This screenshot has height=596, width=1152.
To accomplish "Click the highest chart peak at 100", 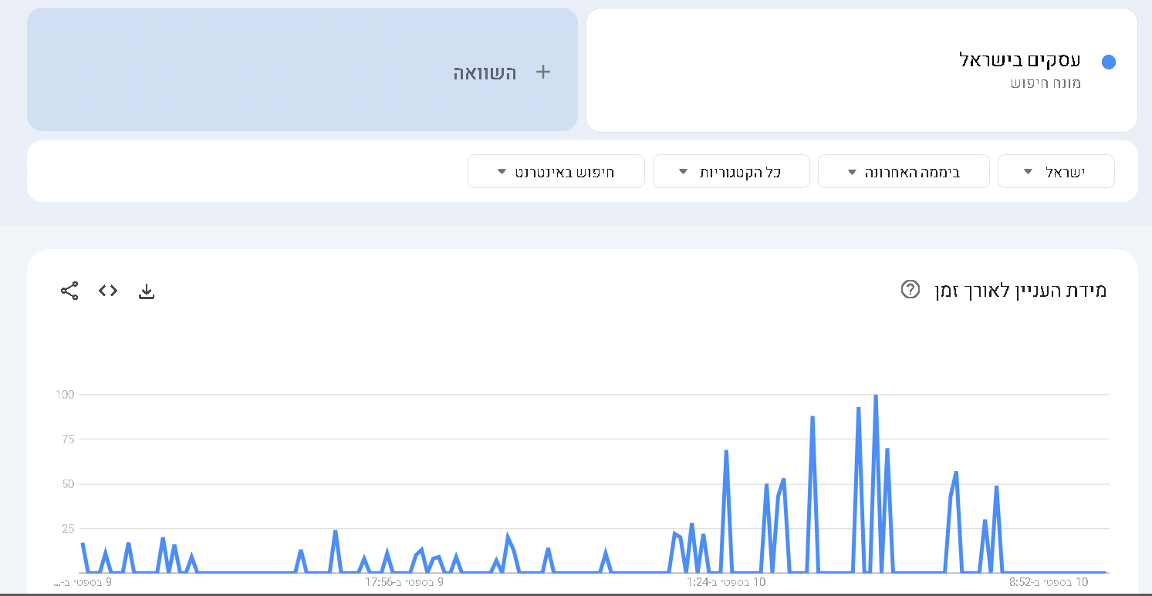I will click(x=875, y=396).
